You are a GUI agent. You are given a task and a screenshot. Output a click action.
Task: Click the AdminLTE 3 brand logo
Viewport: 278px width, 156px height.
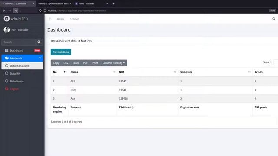[x=7, y=19]
